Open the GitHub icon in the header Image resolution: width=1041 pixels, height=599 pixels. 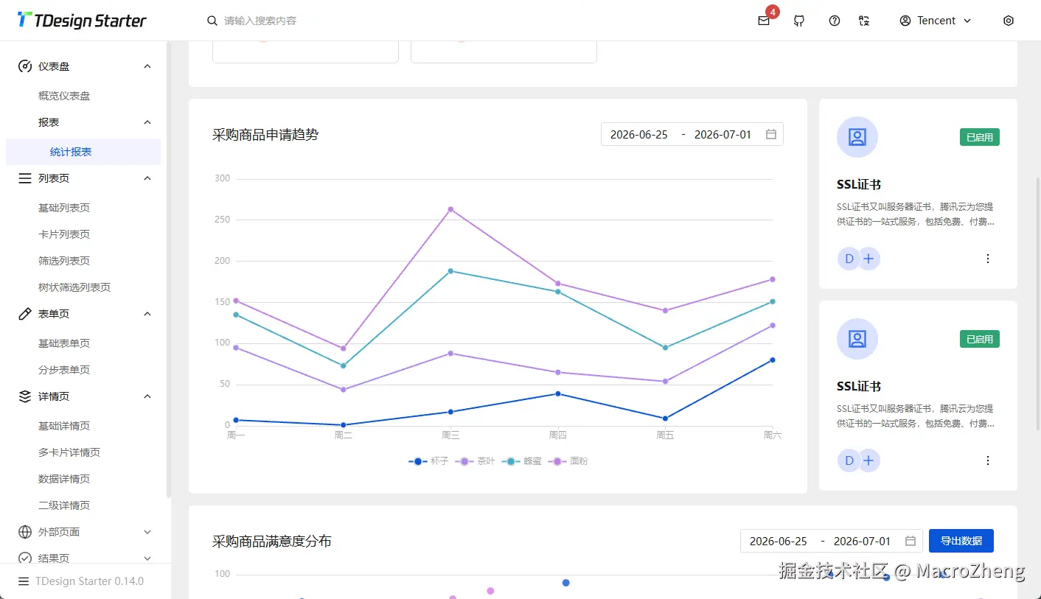(799, 21)
